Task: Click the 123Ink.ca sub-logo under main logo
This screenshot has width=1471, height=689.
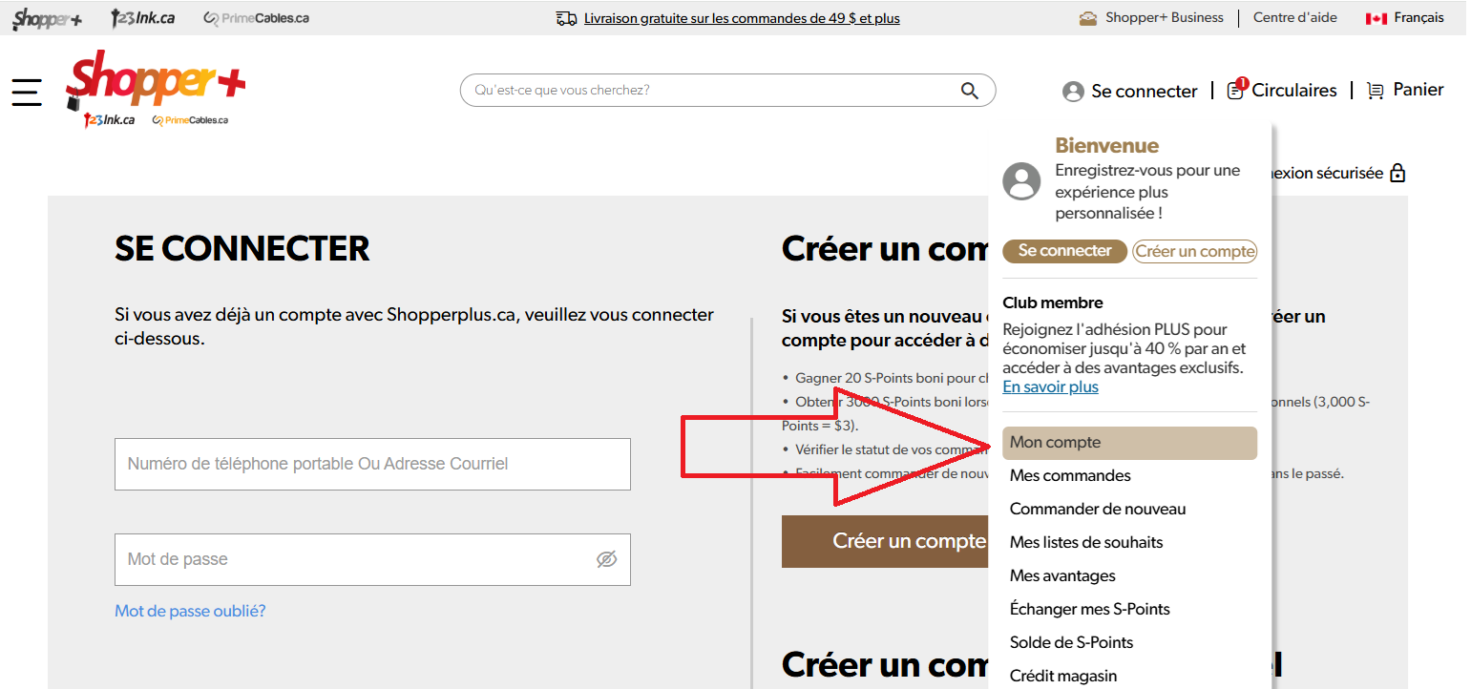Action: 109,120
